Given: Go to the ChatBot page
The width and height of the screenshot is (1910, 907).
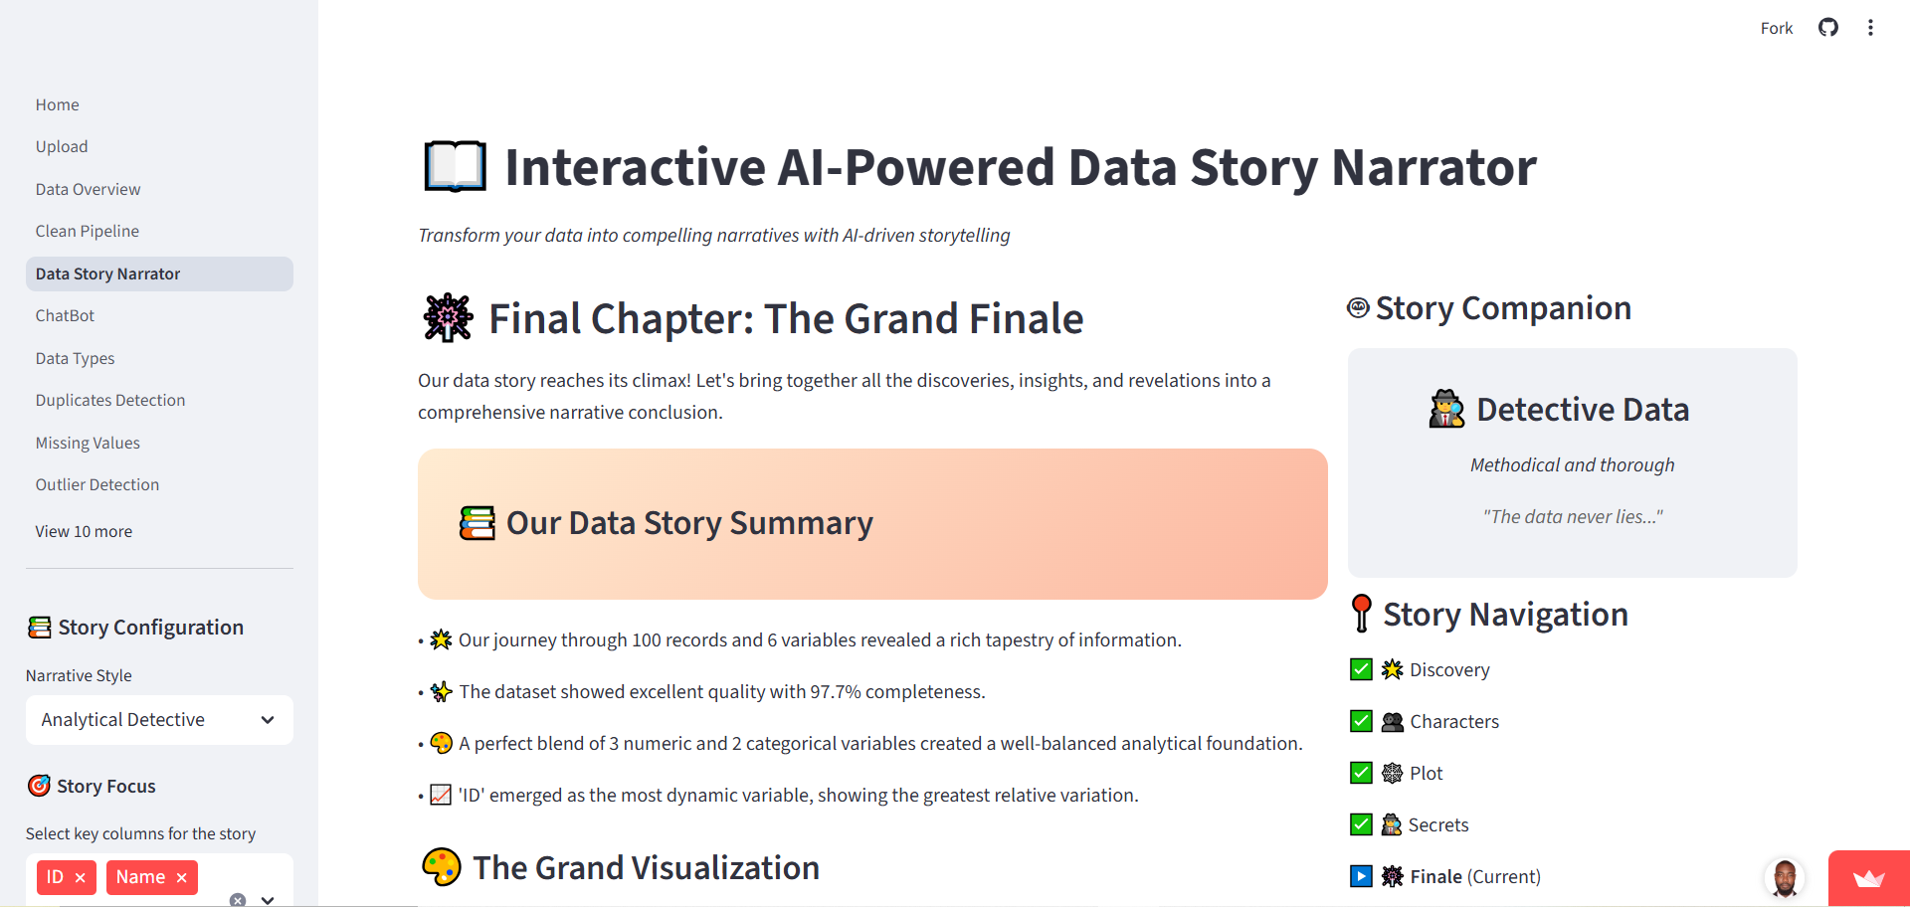Looking at the screenshot, I should (x=65, y=315).
